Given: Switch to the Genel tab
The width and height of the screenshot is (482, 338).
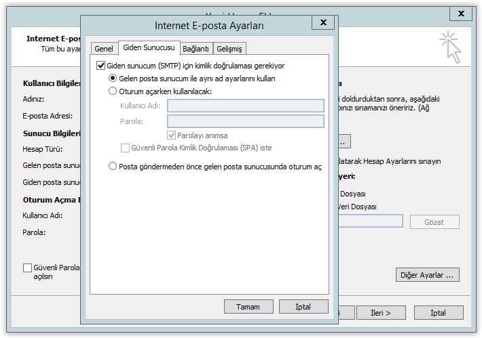Looking at the screenshot, I should [x=104, y=49].
